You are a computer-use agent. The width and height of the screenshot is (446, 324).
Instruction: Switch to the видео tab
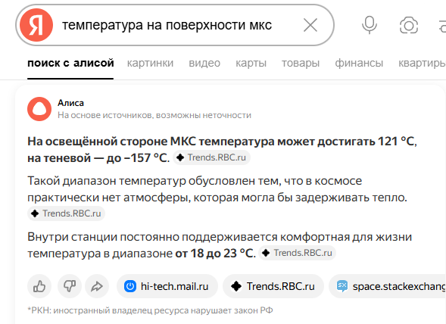pyautogui.click(x=204, y=63)
